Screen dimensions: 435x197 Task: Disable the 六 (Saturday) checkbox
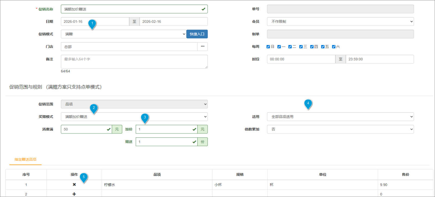334,47
